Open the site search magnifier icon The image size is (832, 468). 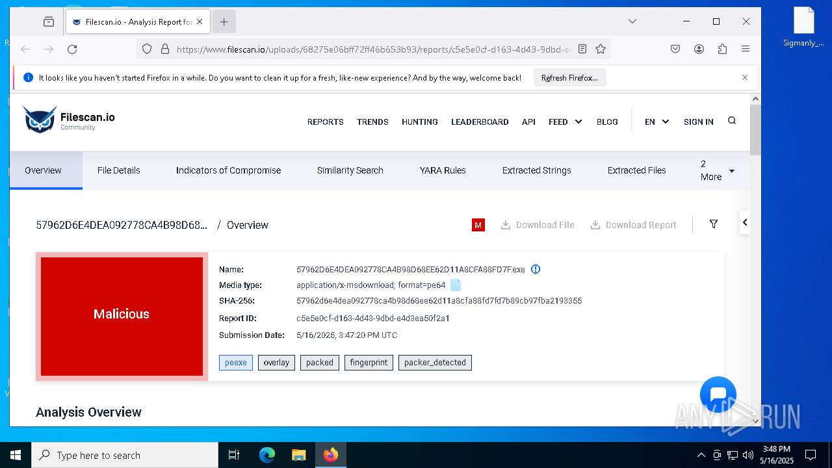[732, 121]
